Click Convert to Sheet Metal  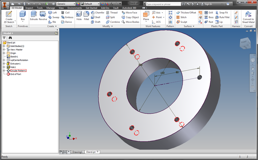pos(248,17)
